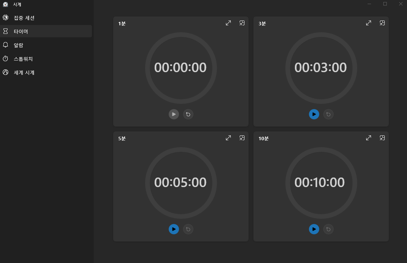407x263 pixels.
Task: Click the 1분 timer title
Action: click(122, 24)
